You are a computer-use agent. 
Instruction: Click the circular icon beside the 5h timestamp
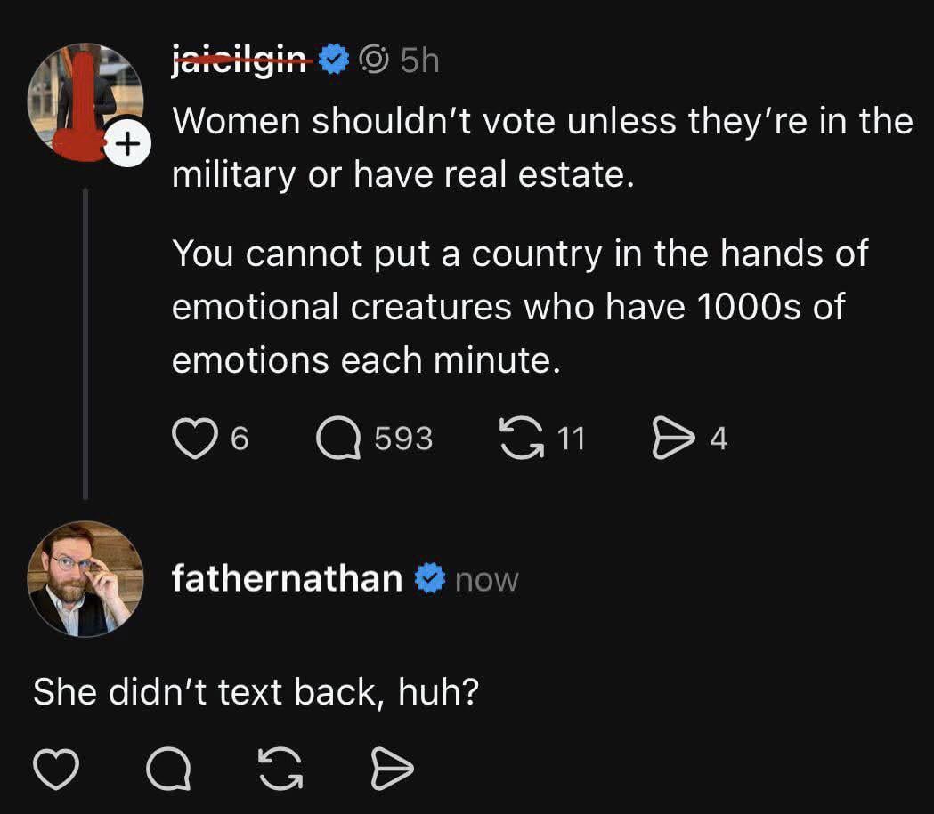pyautogui.click(x=374, y=60)
